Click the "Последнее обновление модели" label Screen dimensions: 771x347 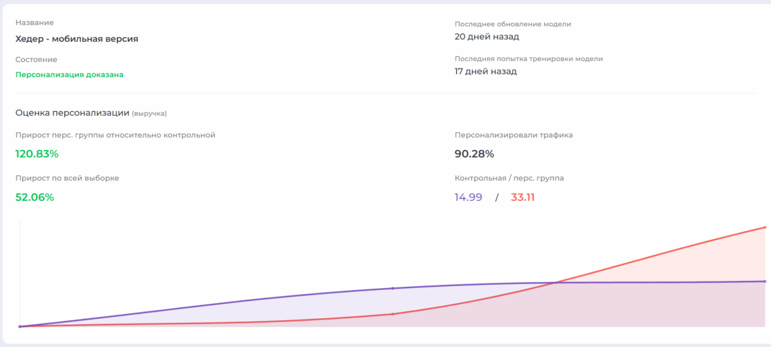tap(513, 24)
